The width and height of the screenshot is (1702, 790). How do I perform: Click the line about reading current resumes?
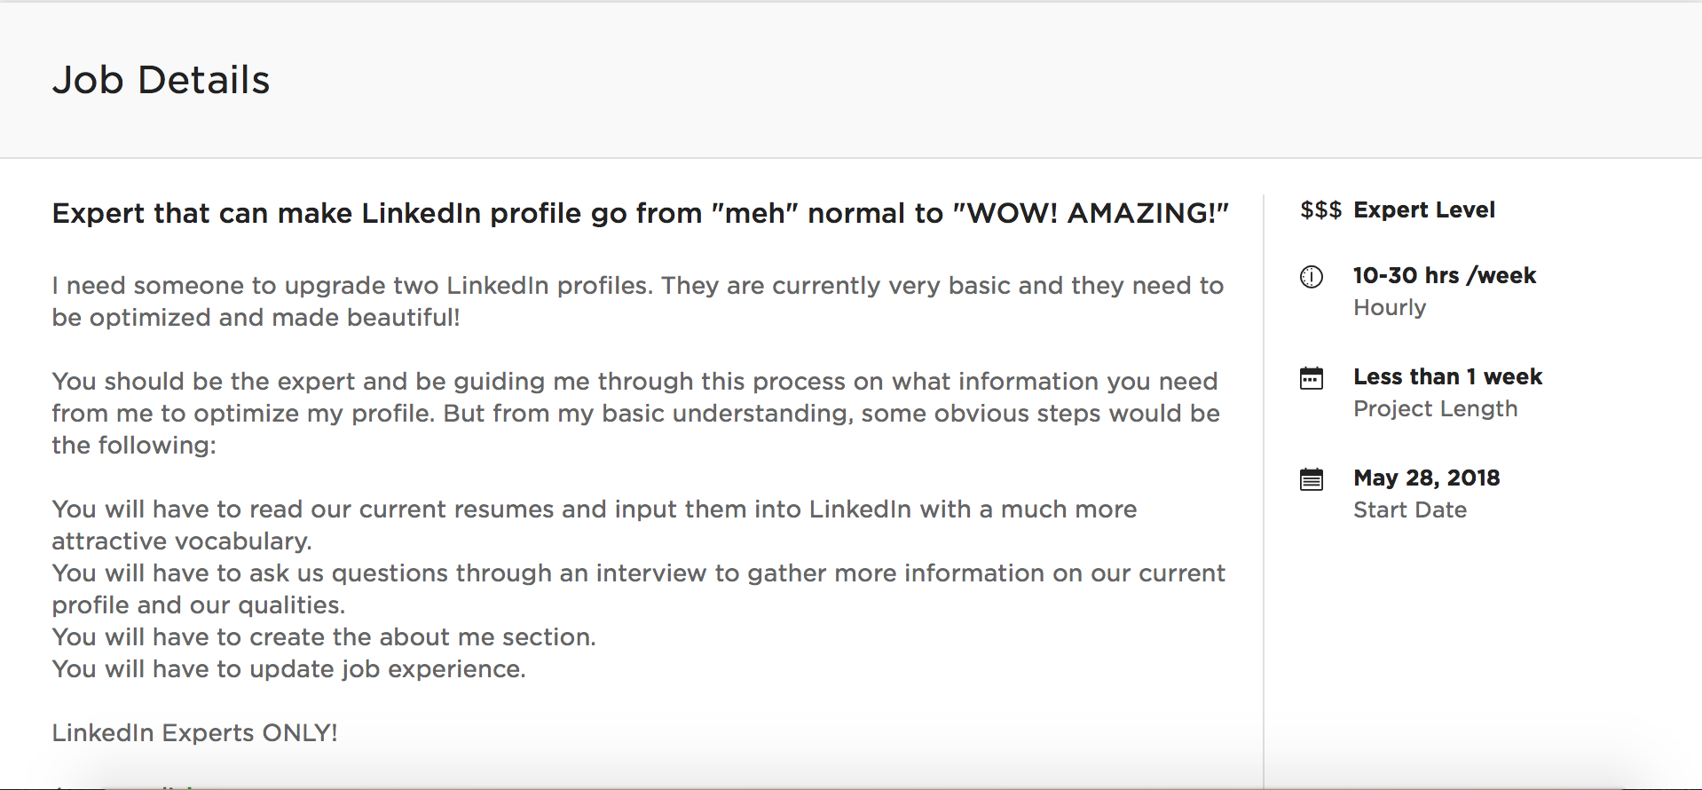tap(594, 525)
